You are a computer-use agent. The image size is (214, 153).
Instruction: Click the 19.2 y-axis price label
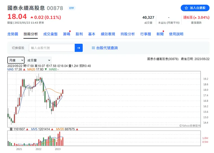206,79
